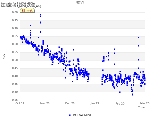Viewport: 160px width, 120px height.
Task: Select the Dec 26 x-axis tick label
Action: coord(70,103)
